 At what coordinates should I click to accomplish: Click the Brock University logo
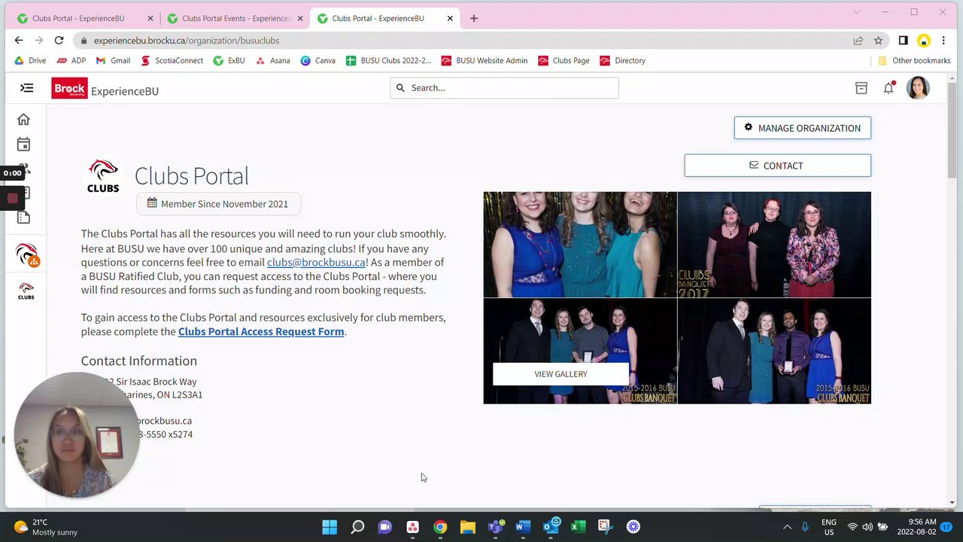coord(69,89)
